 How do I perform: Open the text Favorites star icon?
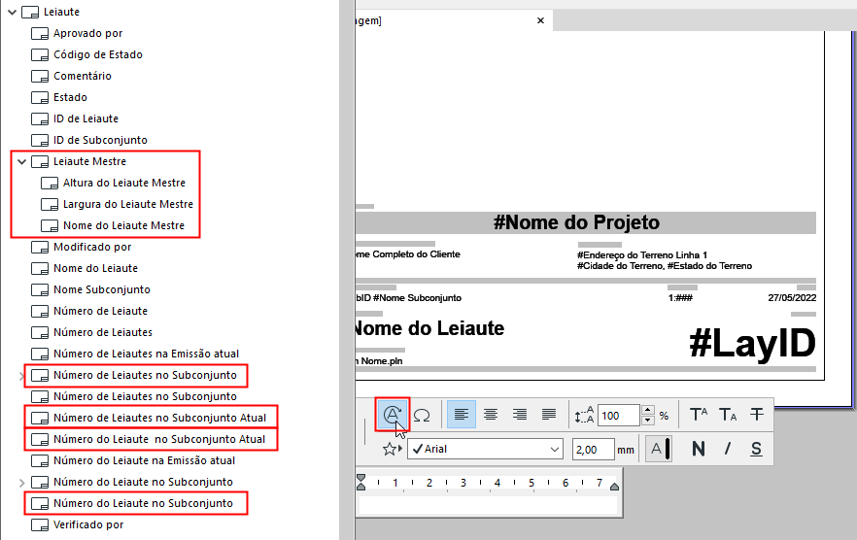(x=392, y=450)
